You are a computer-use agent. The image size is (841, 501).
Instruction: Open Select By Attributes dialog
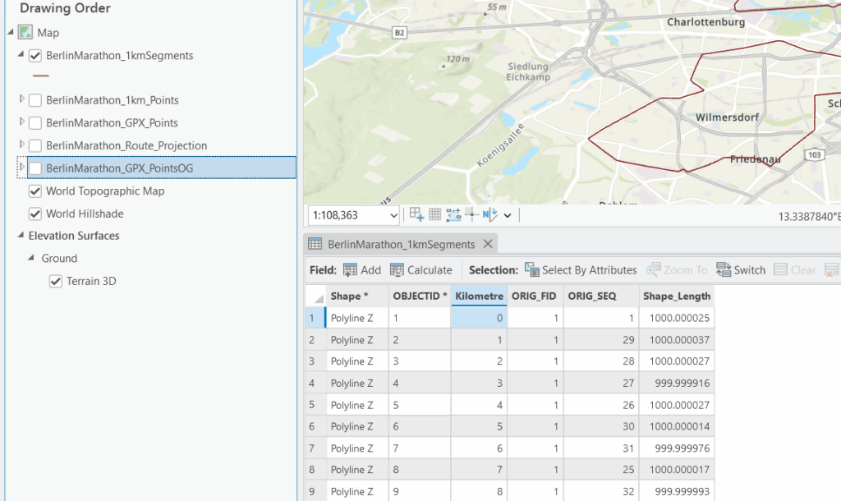coord(580,270)
